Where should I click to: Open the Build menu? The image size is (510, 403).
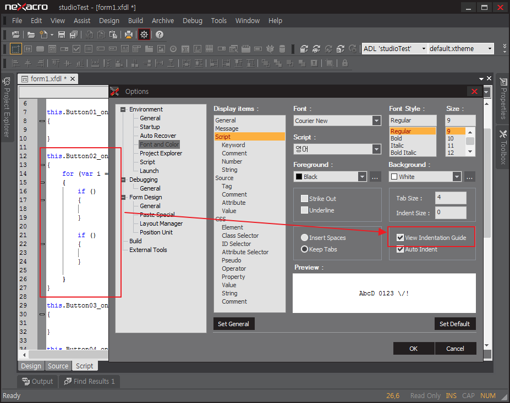pyautogui.click(x=135, y=20)
